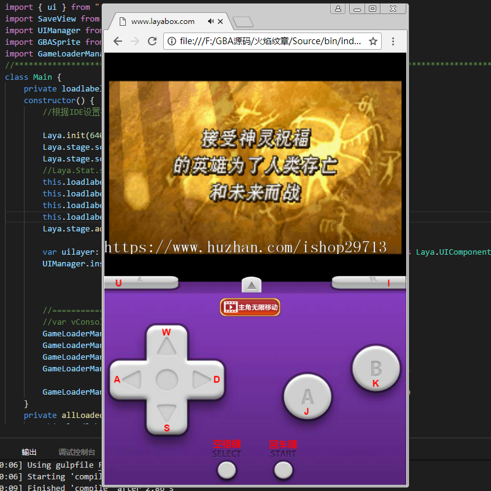The width and height of the screenshot is (491, 491).
Task: Tap the SELECT button
Action: click(x=226, y=470)
